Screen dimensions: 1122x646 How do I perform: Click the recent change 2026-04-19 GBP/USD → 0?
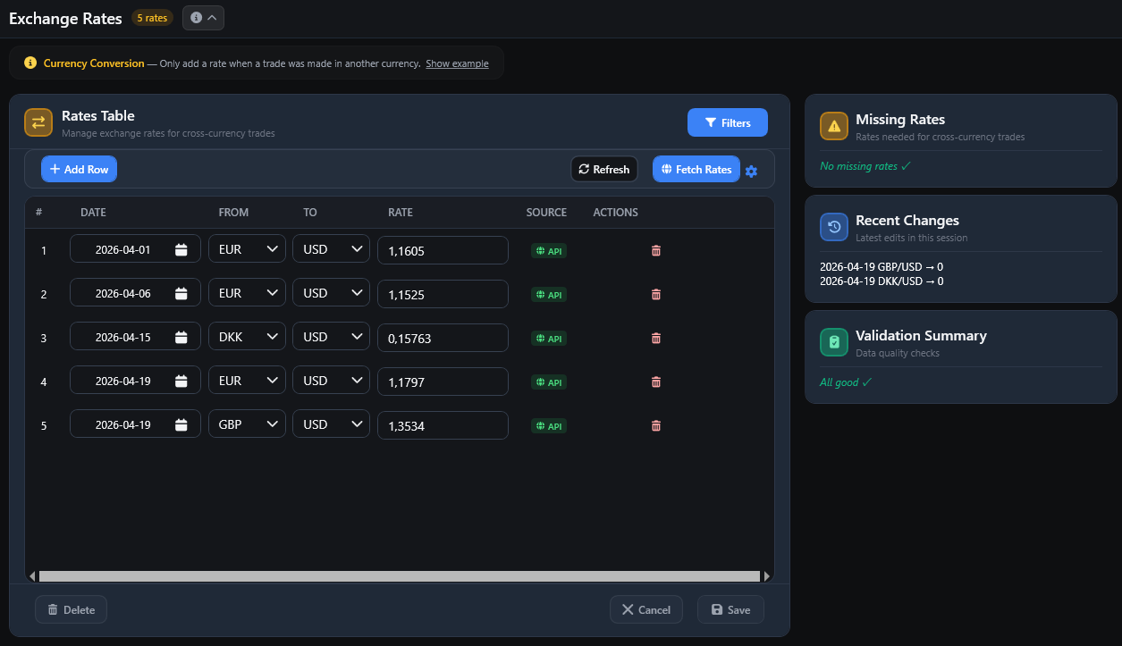pyautogui.click(x=882, y=267)
